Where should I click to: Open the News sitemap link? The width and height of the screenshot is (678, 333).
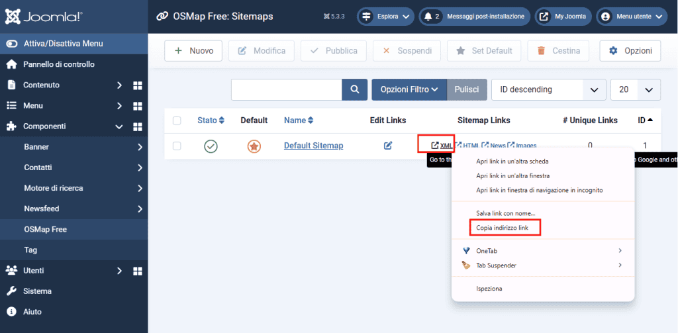click(494, 146)
